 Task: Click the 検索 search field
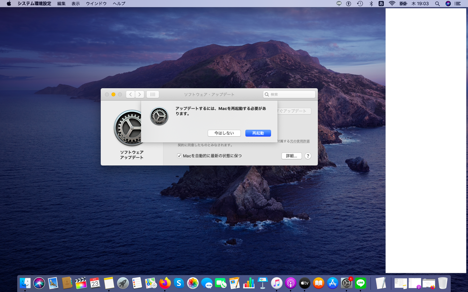coord(289,94)
